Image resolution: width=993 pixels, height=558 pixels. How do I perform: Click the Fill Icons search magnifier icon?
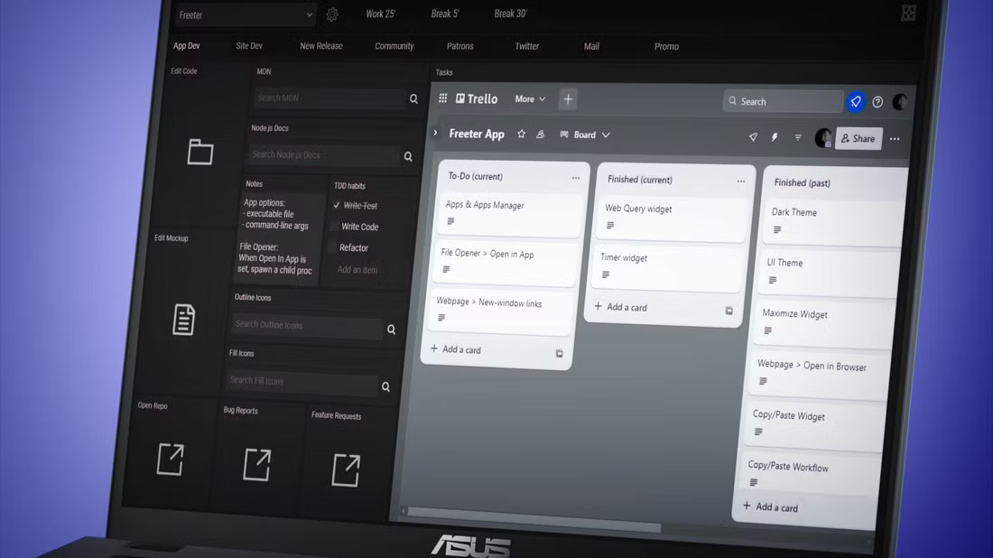coord(385,386)
